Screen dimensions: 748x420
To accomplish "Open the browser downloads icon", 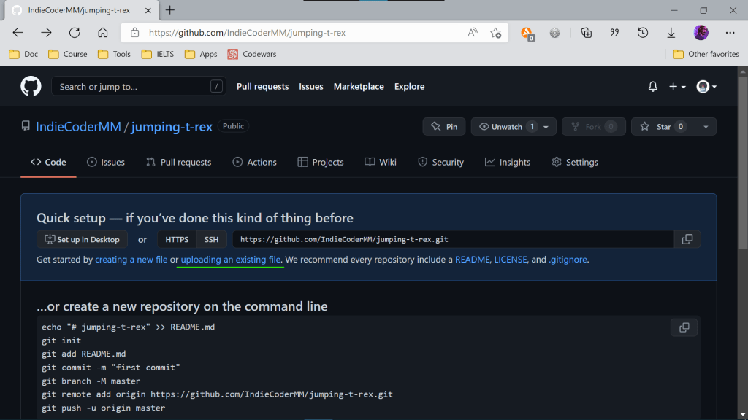I will [671, 33].
